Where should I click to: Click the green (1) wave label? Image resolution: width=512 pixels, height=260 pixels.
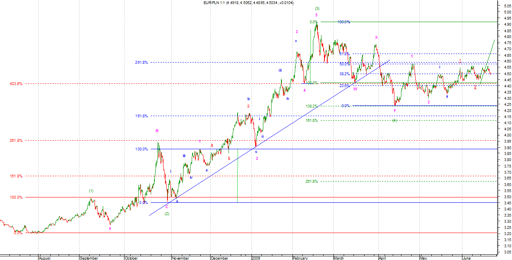click(x=91, y=191)
